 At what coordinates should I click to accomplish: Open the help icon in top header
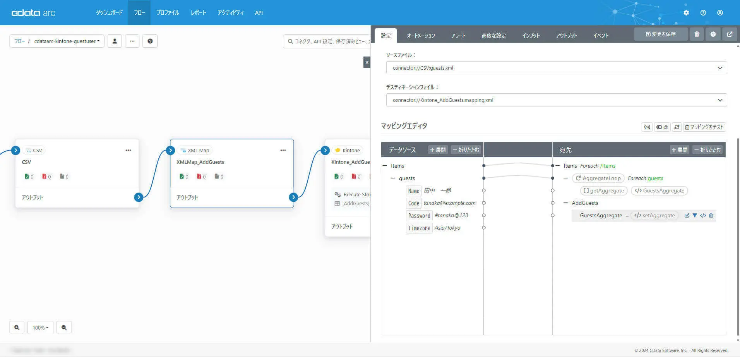(703, 13)
